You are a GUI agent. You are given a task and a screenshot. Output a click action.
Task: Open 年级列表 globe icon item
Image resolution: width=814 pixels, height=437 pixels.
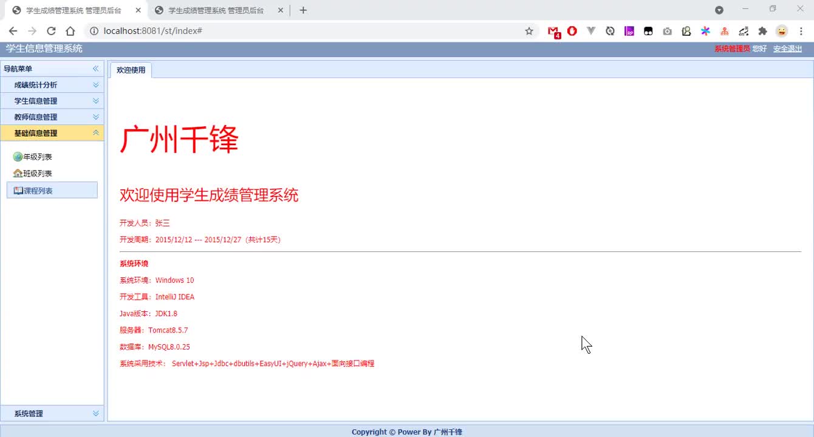32,157
